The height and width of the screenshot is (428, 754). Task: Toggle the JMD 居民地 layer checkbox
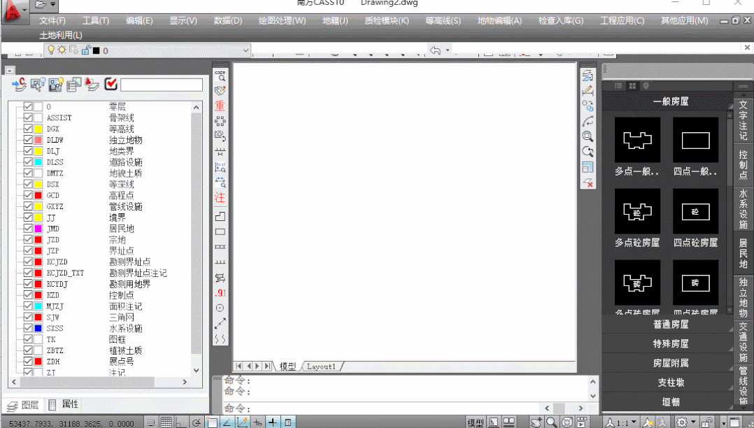28,229
